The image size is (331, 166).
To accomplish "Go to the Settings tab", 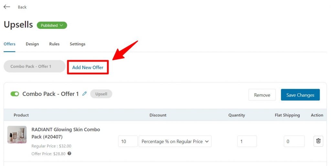I will (x=78, y=44).
